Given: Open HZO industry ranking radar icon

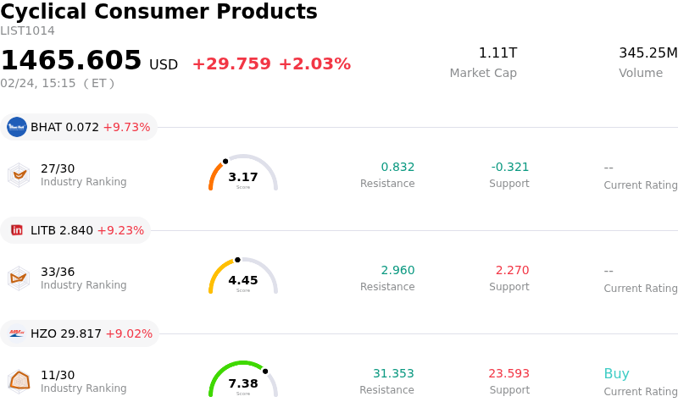Looking at the screenshot, I should [19, 382].
